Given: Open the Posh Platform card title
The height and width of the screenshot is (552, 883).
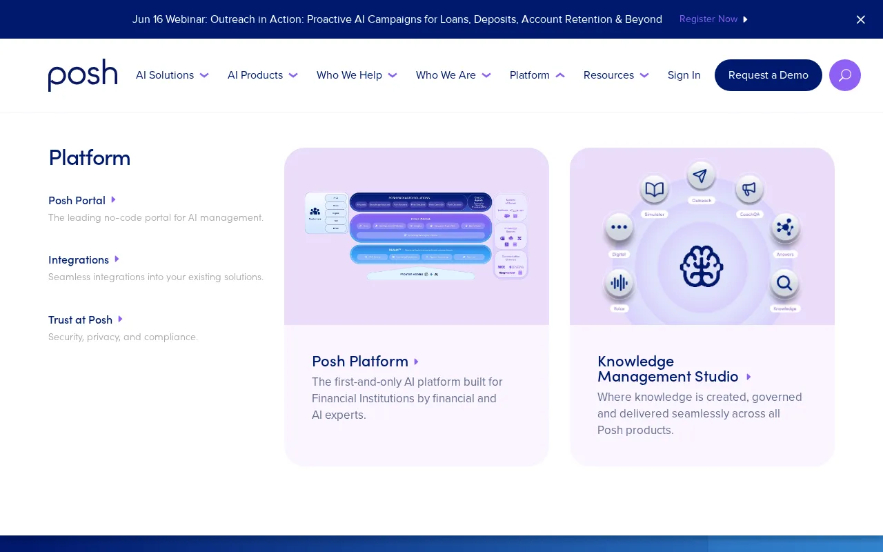Looking at the screenshot, I should (x=360, y=362).
